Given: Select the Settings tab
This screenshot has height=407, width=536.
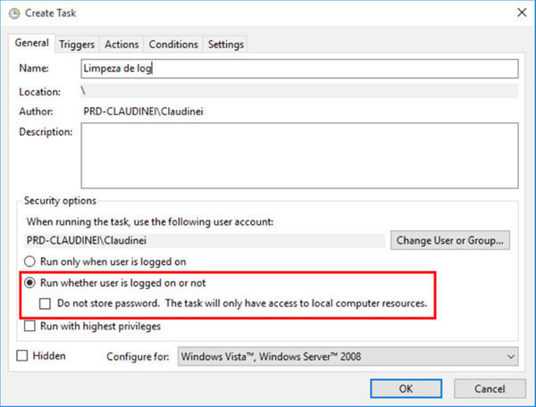Looking at the screenshot, I should click(226, 45).
